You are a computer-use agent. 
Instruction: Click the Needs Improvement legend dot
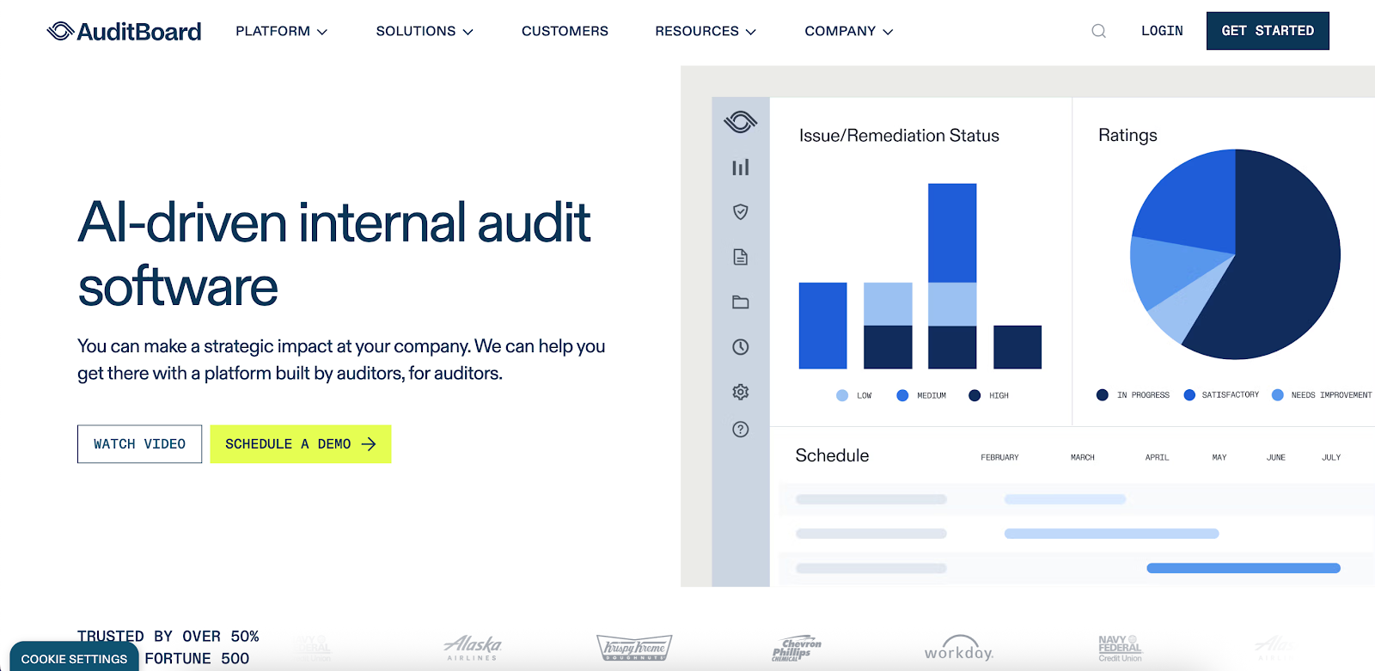coord(1278,395)
